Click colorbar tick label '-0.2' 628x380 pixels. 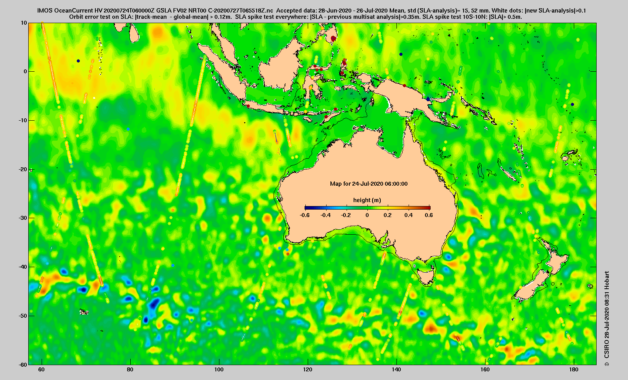pos(346,215)
